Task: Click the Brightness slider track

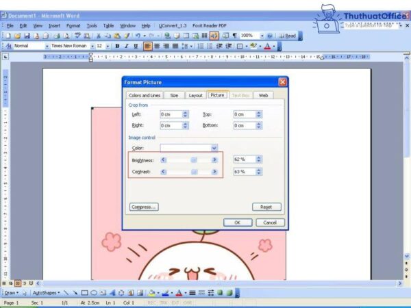Action: (188, 159)
